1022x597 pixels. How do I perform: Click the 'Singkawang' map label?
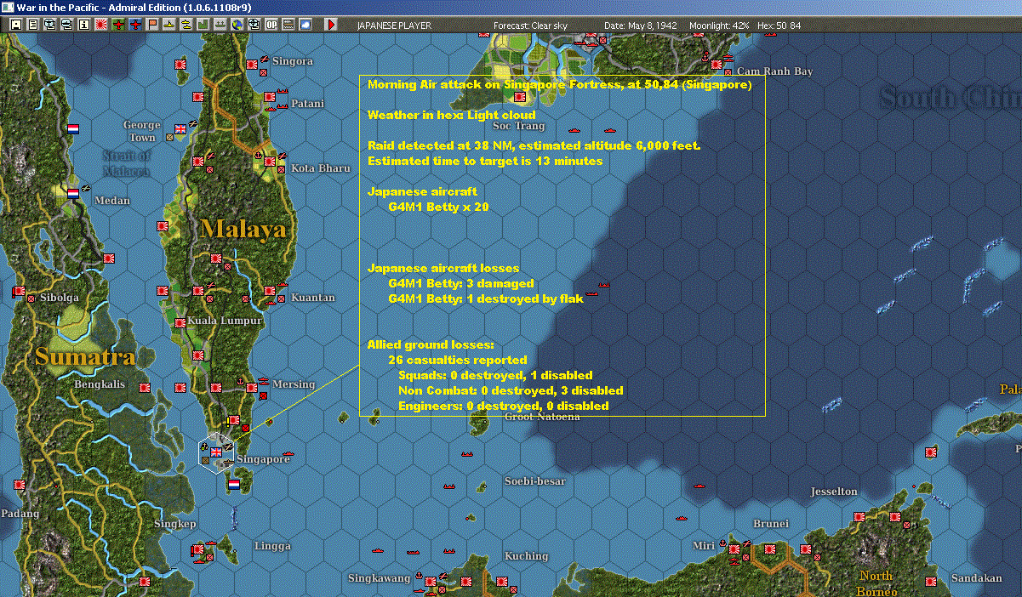pyautogui.click(x=379, y=578)
